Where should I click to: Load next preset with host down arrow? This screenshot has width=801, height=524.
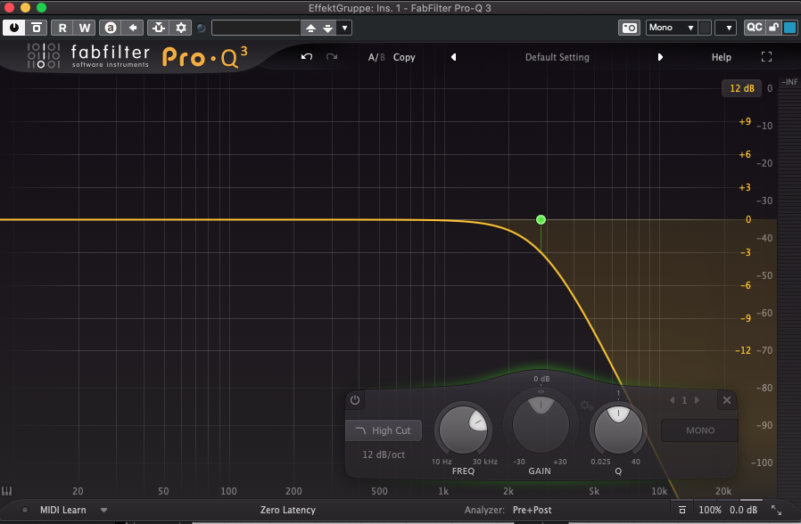pos(328,28)
